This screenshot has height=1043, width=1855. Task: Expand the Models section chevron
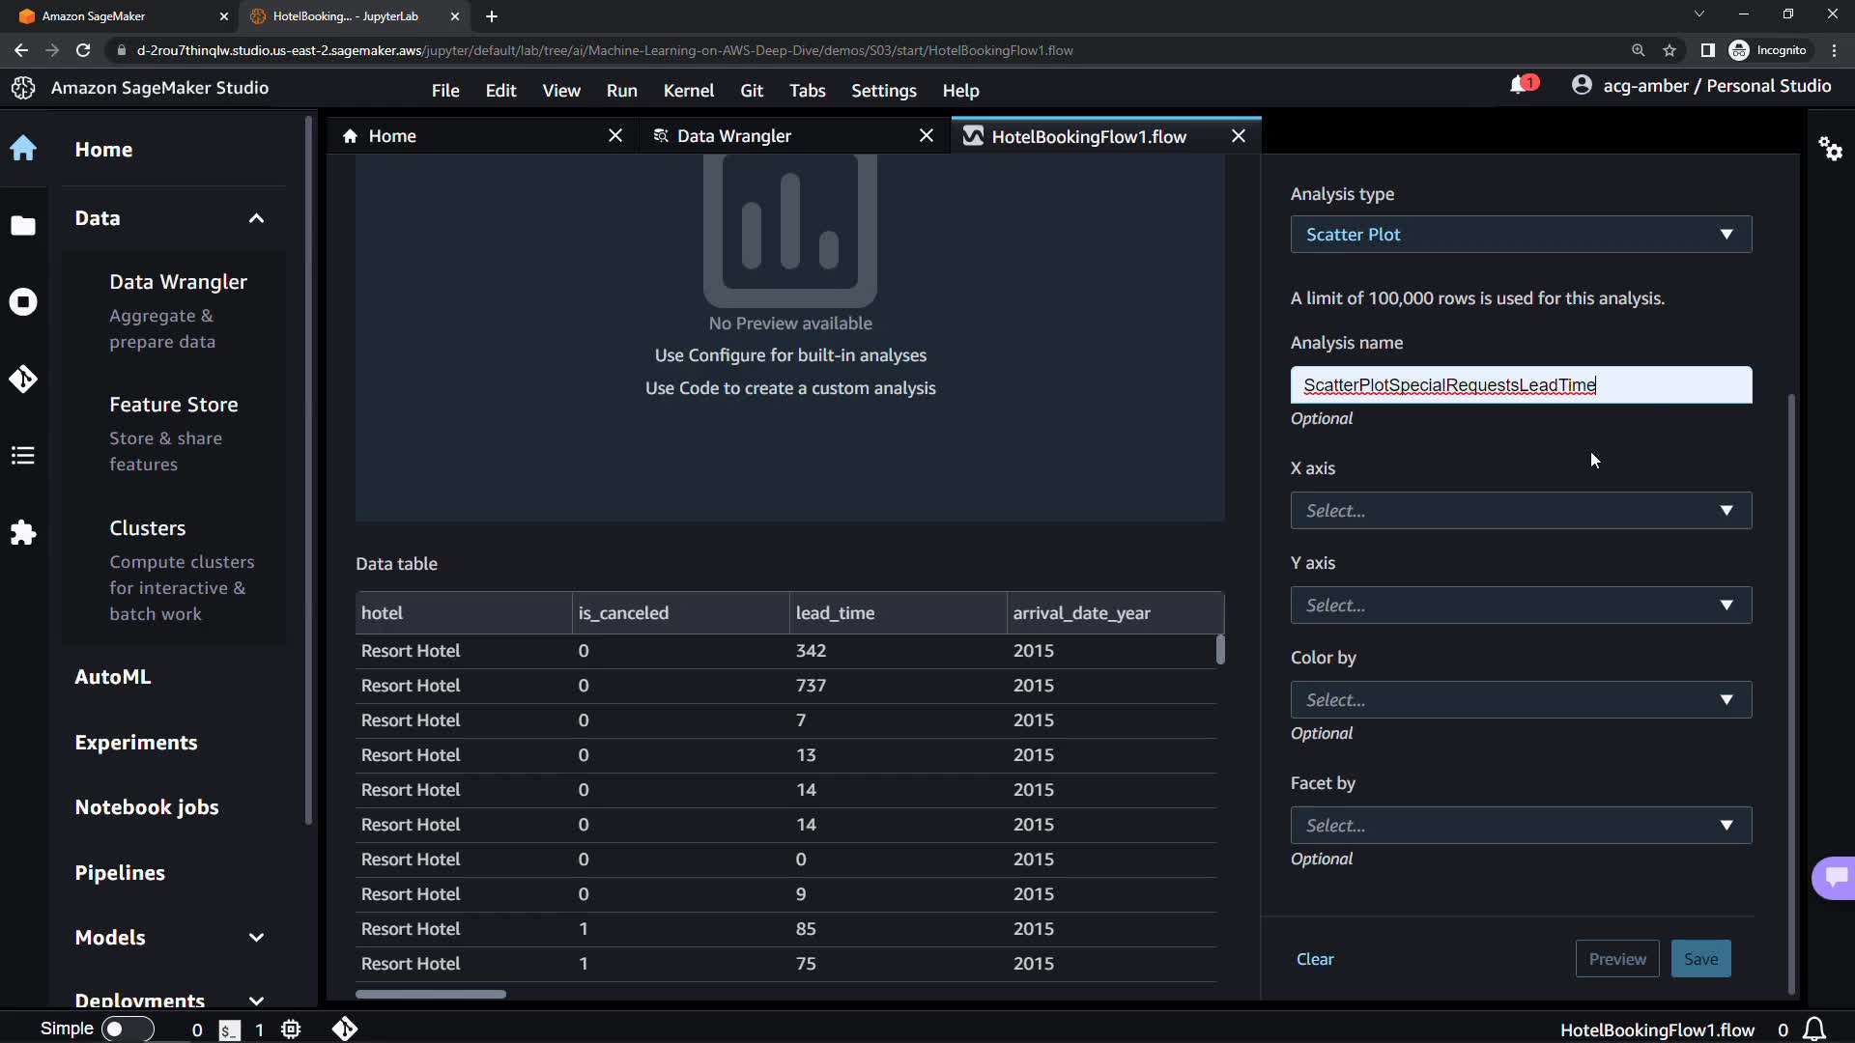(x=256, y=938)
